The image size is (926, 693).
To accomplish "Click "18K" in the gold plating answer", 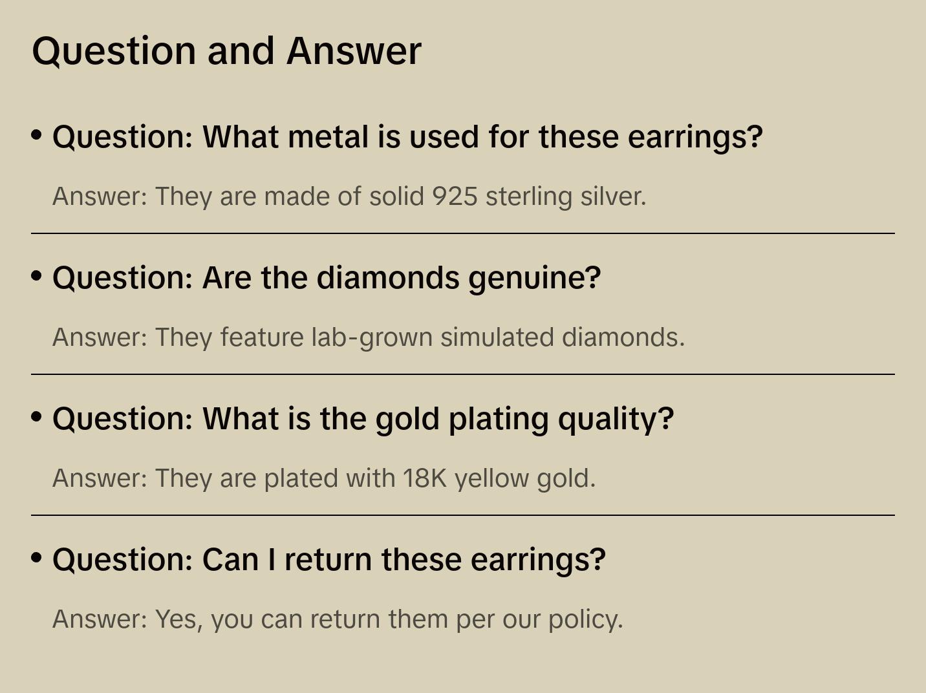I will click(x=425, y=478).
